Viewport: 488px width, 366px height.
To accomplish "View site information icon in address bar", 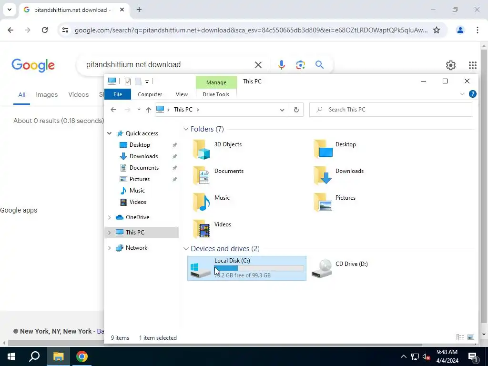I will click(x=65, y=30).
